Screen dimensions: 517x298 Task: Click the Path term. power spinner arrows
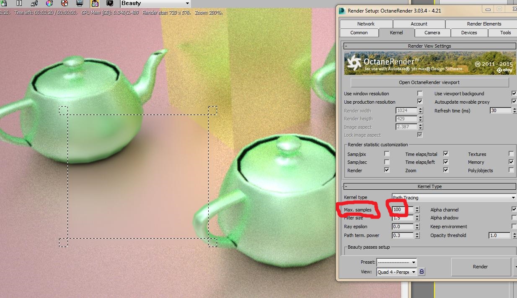(x=416, y=235)
